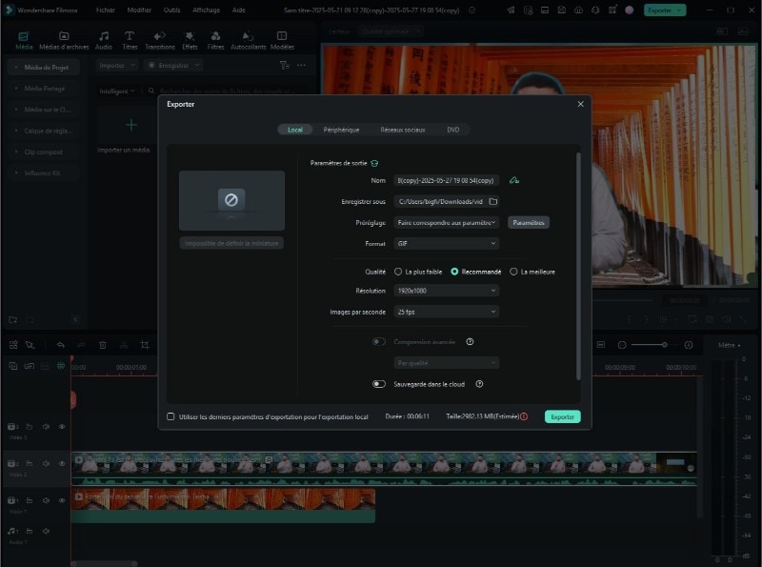Select La plus faible quality option
The width and height of the screenshot is (762, 567).
[398, 272]
